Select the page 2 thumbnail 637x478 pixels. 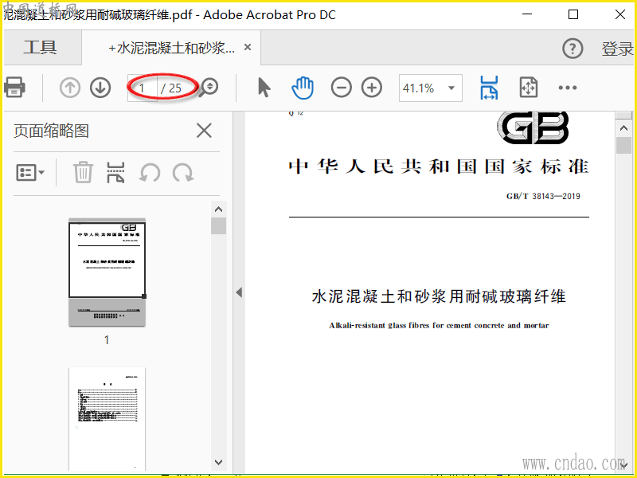[107, 420]
